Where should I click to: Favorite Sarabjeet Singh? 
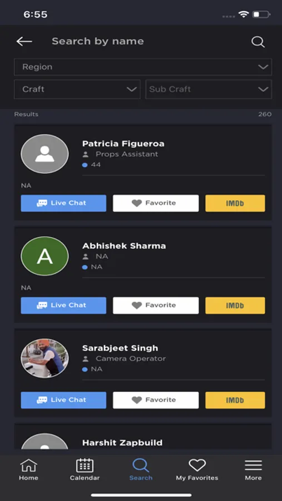(x=156, y=400)
